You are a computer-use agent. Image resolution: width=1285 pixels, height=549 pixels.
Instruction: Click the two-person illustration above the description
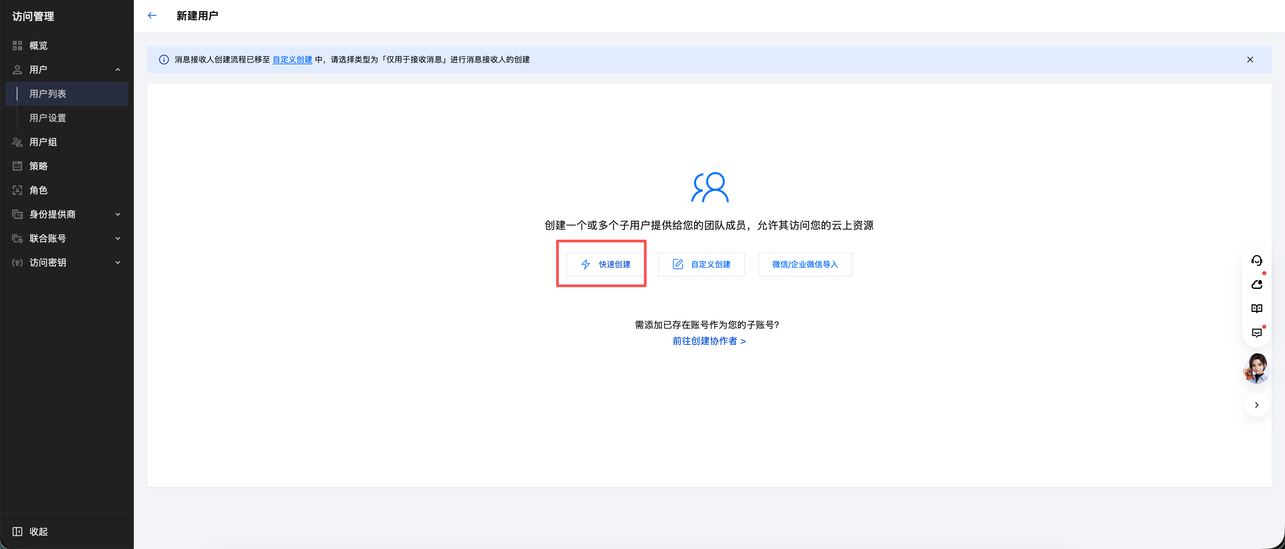(x=709, y=187)
